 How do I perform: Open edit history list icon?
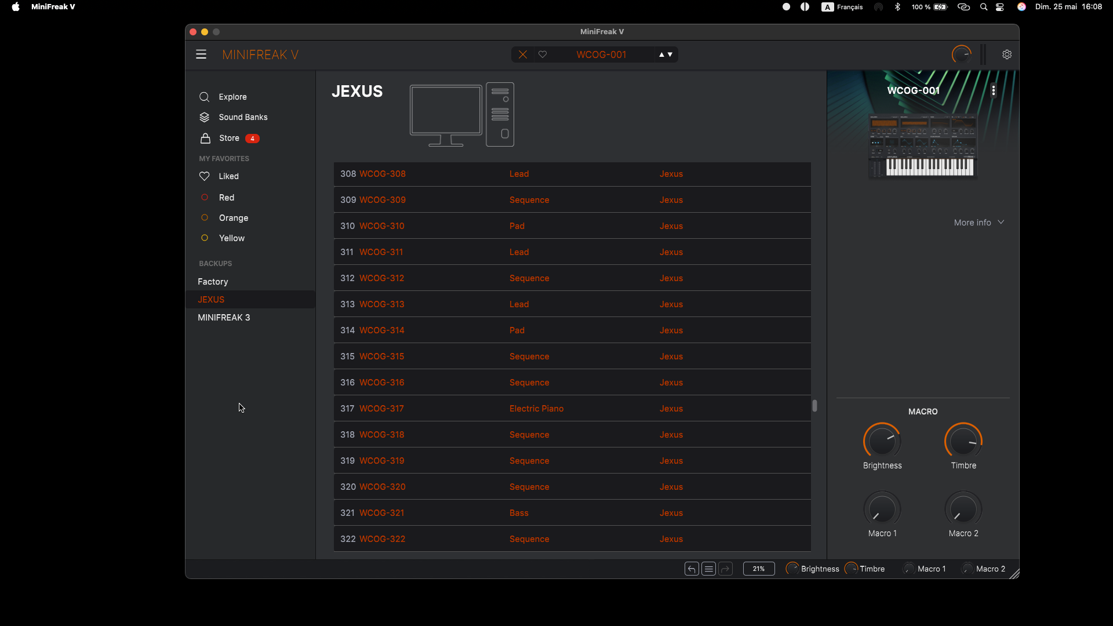708,569
